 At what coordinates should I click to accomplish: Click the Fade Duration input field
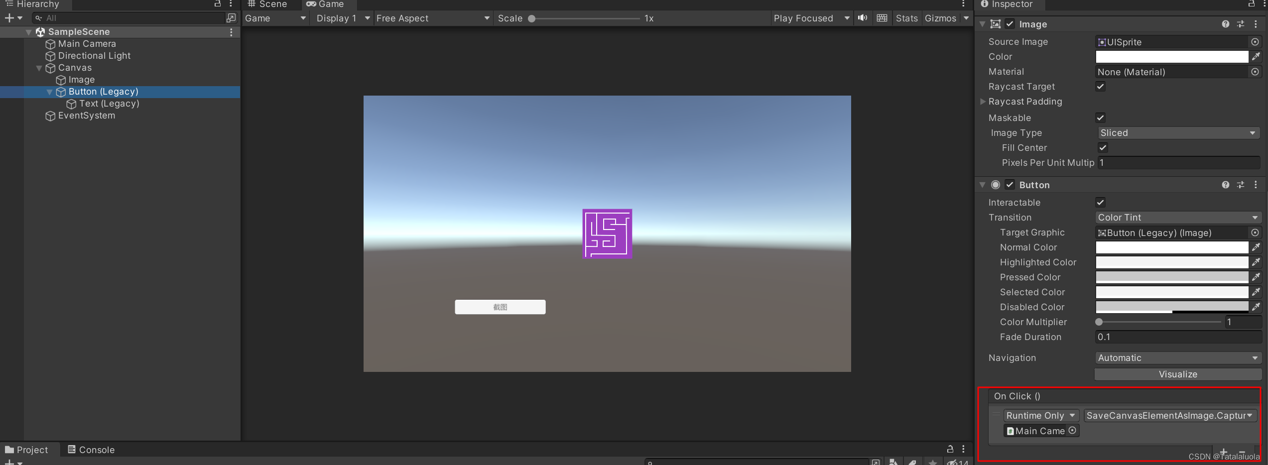(x=1177, y=337)
